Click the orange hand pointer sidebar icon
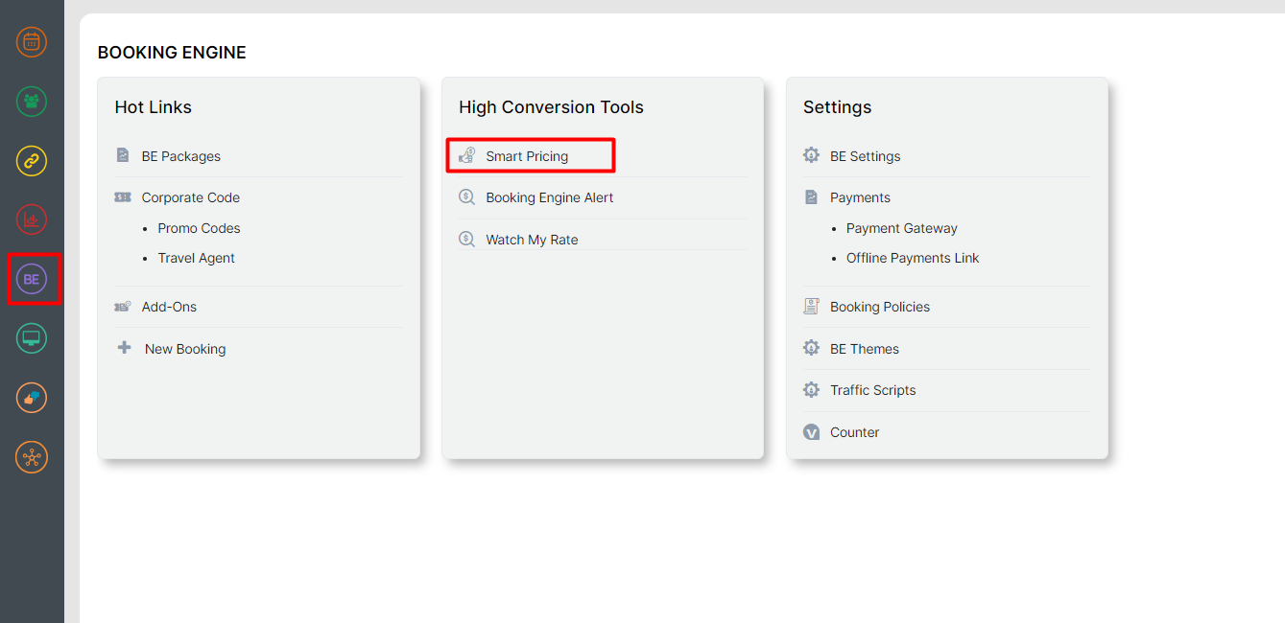 [32, 398]
